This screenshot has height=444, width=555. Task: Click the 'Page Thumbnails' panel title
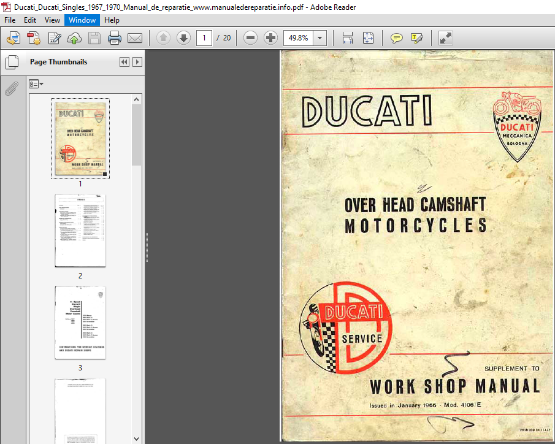58,62
